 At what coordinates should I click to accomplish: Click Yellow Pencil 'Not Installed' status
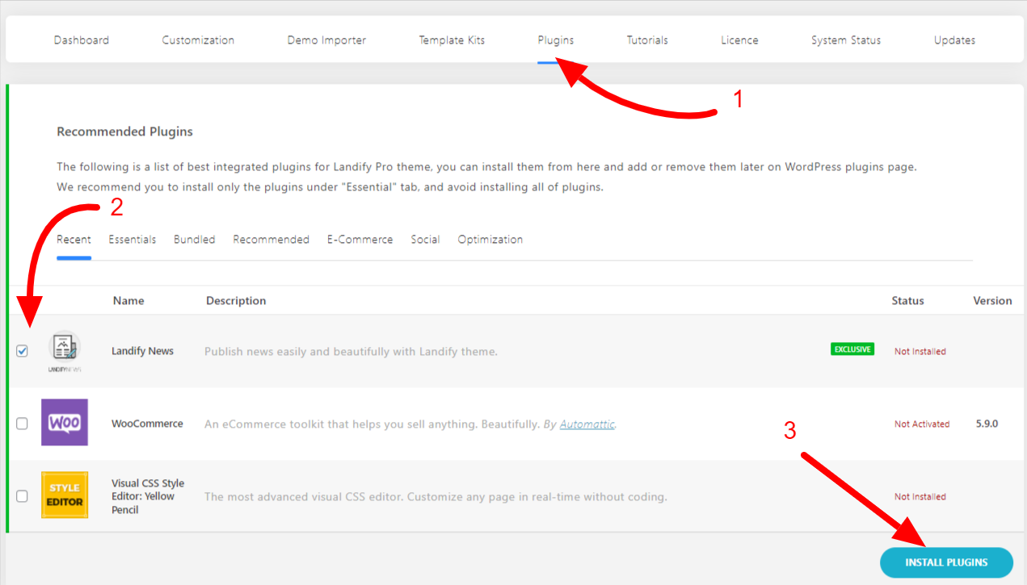[x=920, y=497]
